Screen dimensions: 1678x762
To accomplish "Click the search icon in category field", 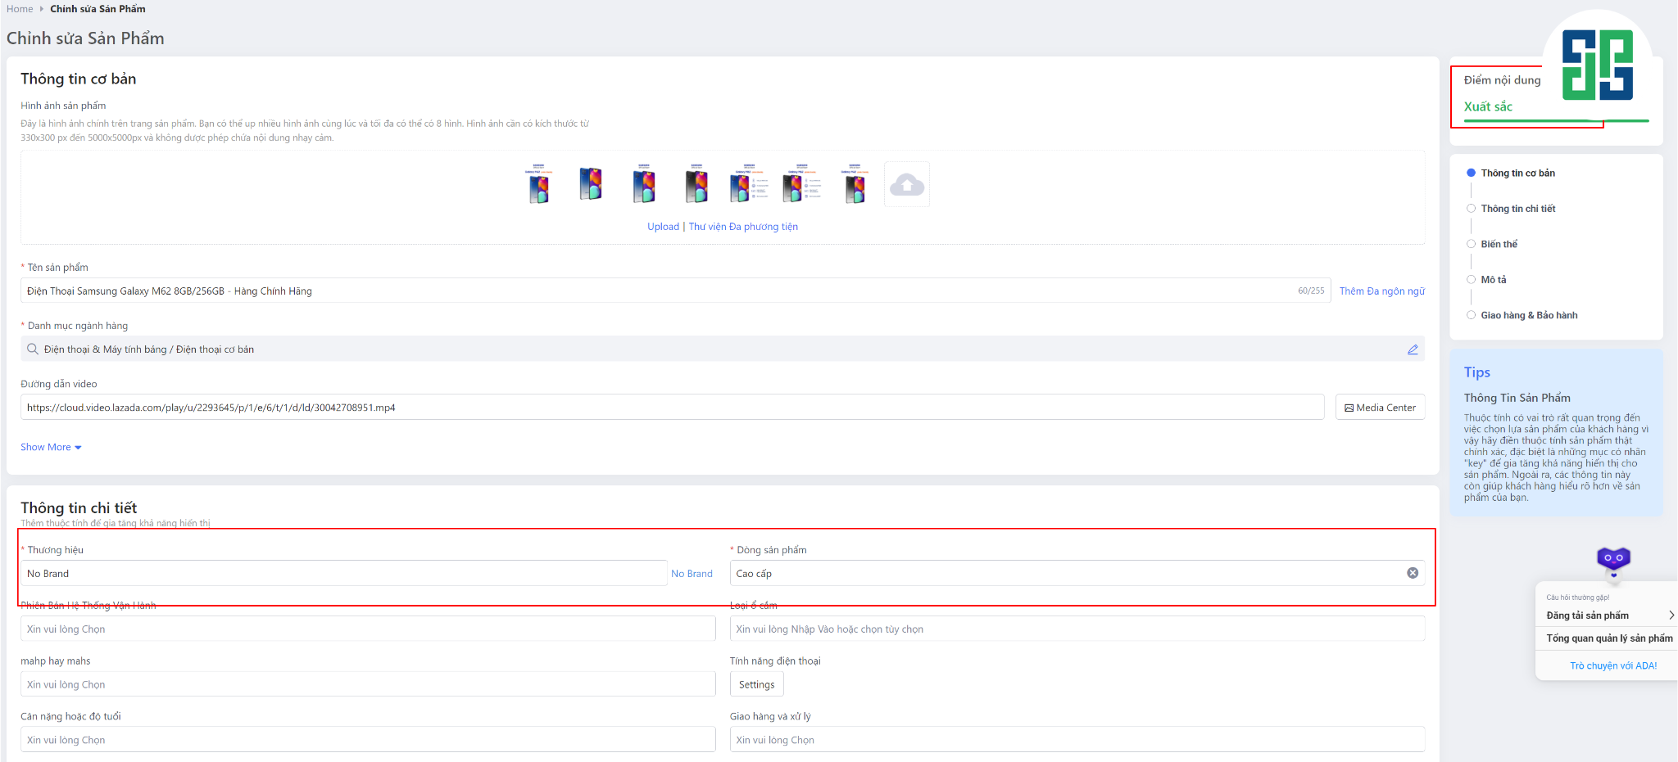I will click(33, 349).
